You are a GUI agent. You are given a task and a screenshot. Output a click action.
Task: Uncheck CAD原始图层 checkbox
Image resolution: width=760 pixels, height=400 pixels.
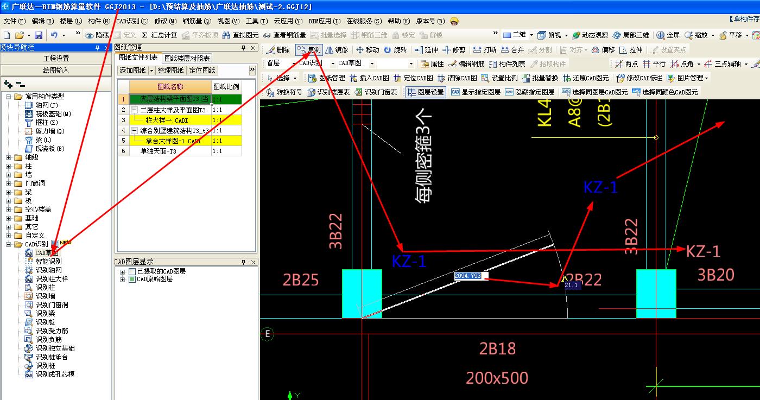tap(132, 279)
